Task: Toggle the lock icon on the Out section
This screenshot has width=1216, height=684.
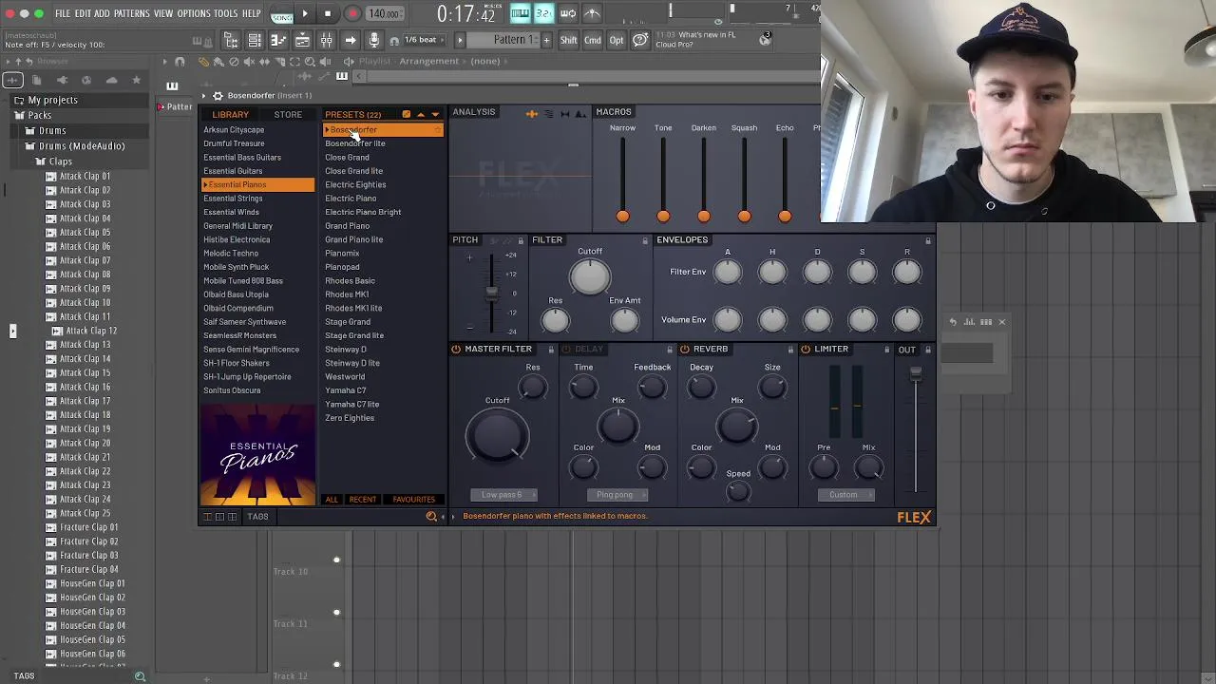Action: [x=928, y=350]
